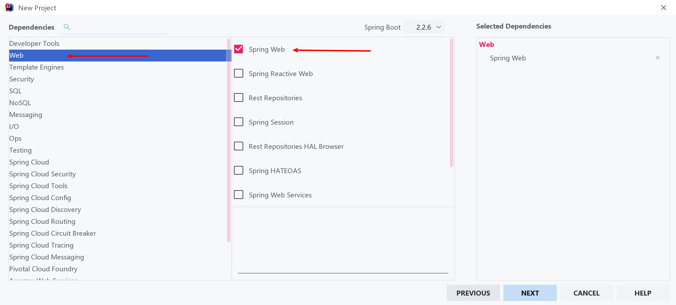This screenshot has width=676, height=305.
Task: Enable Rest Repositories HAL Browser dependency
Action: pyautogui.click(x=238, y=146)
